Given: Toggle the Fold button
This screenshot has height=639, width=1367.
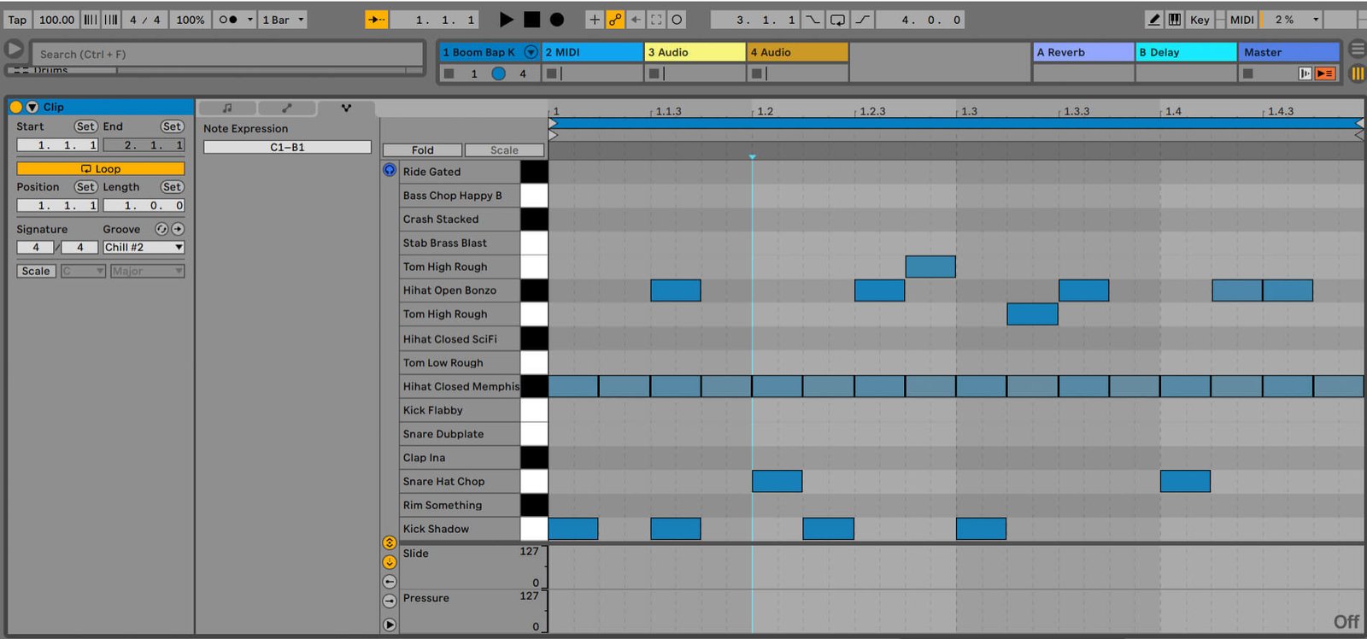Looking at the screenshot, I should pyautogui.click(x=422, y=149).
